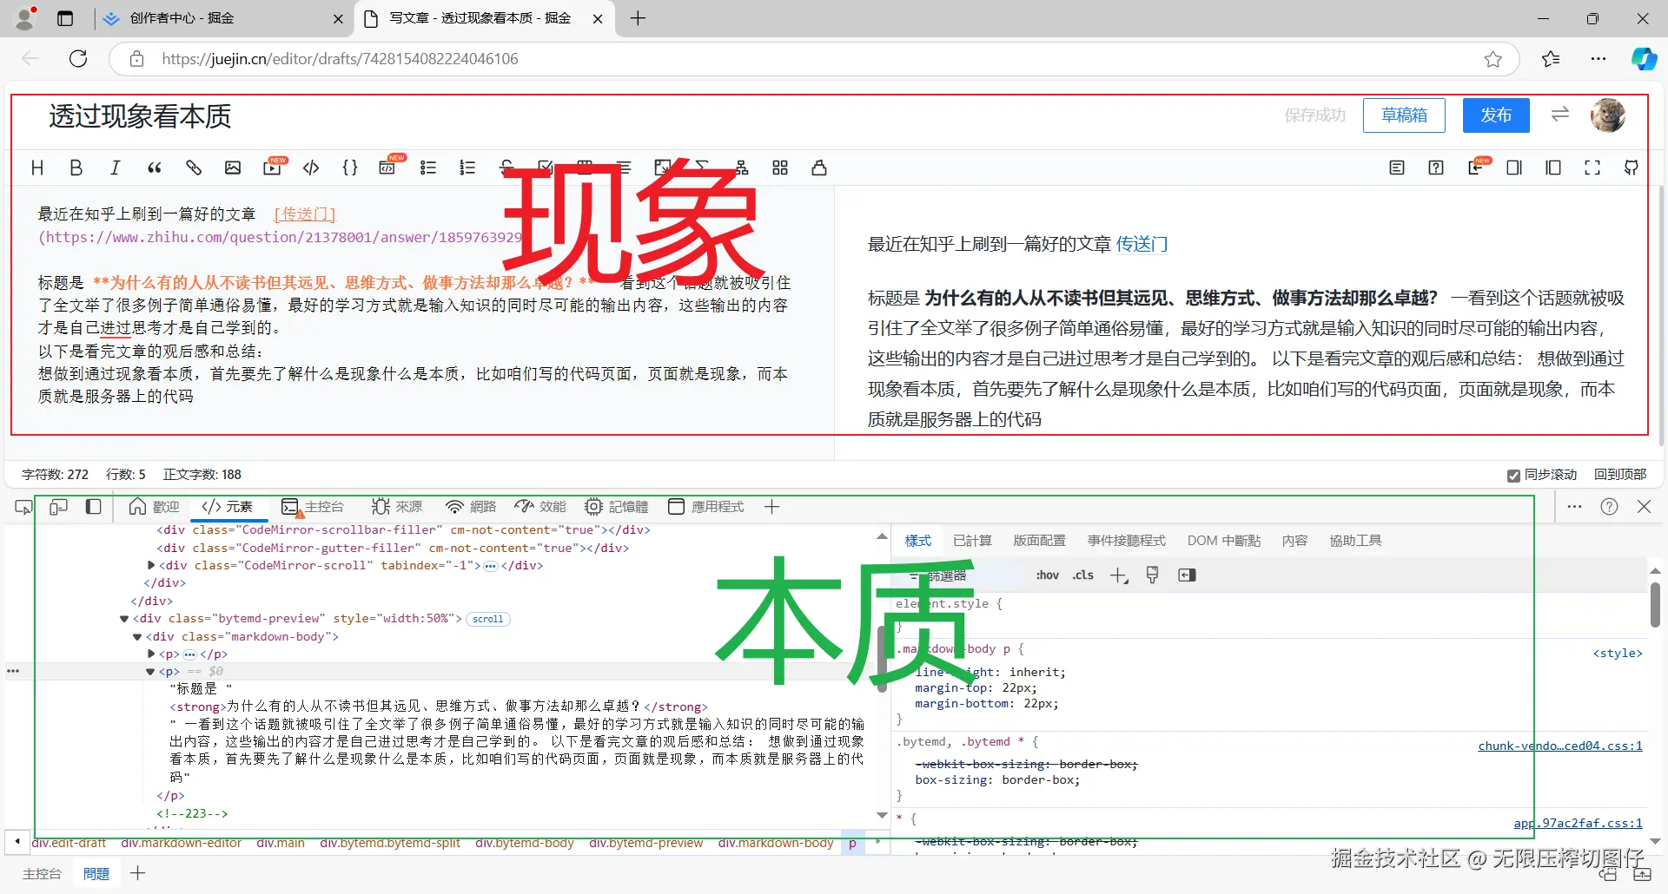Enter fullscreen editing mode
Screen dimensions: 1668x894
pyautogui.click(x=1592, y=168)
